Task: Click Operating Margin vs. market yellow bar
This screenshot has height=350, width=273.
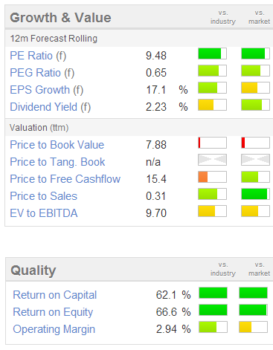Action: coord(254,327)
